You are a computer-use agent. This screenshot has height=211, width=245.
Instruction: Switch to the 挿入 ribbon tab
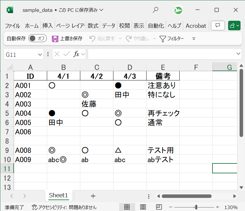pos(48,26)
